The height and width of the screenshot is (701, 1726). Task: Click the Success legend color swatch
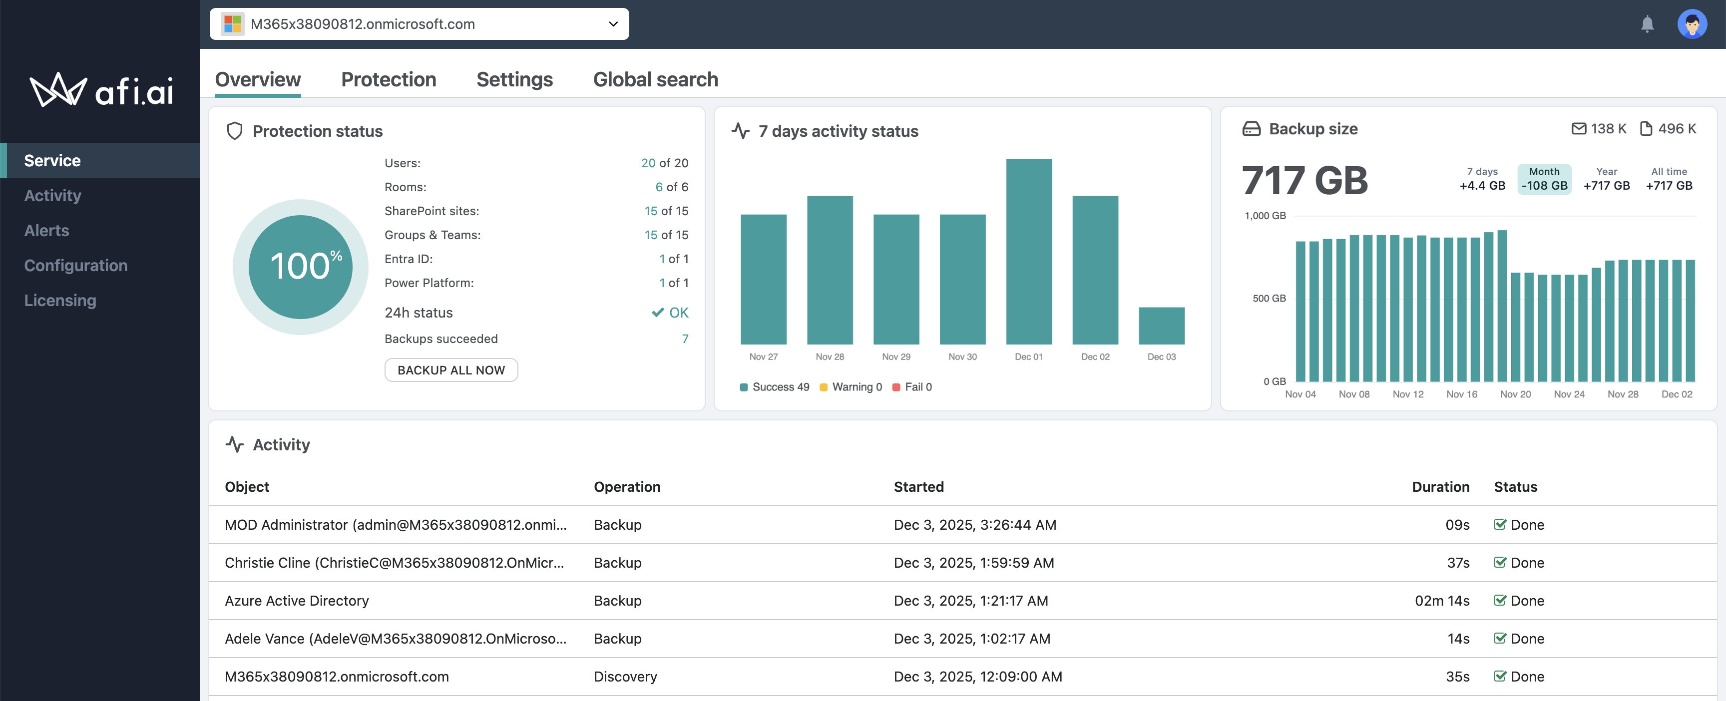pos(743,387)
